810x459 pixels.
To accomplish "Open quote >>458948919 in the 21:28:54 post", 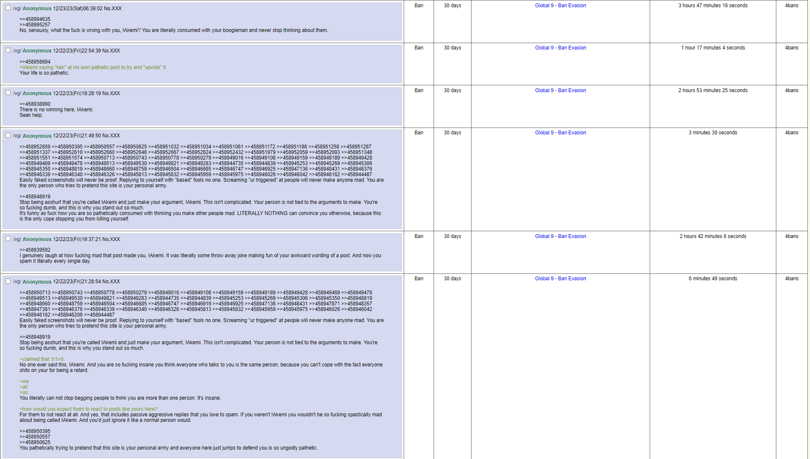I will (x=35, y=337).
